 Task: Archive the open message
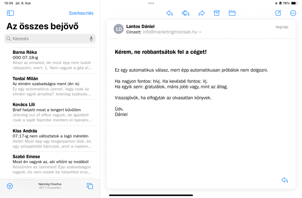(217, 13)
